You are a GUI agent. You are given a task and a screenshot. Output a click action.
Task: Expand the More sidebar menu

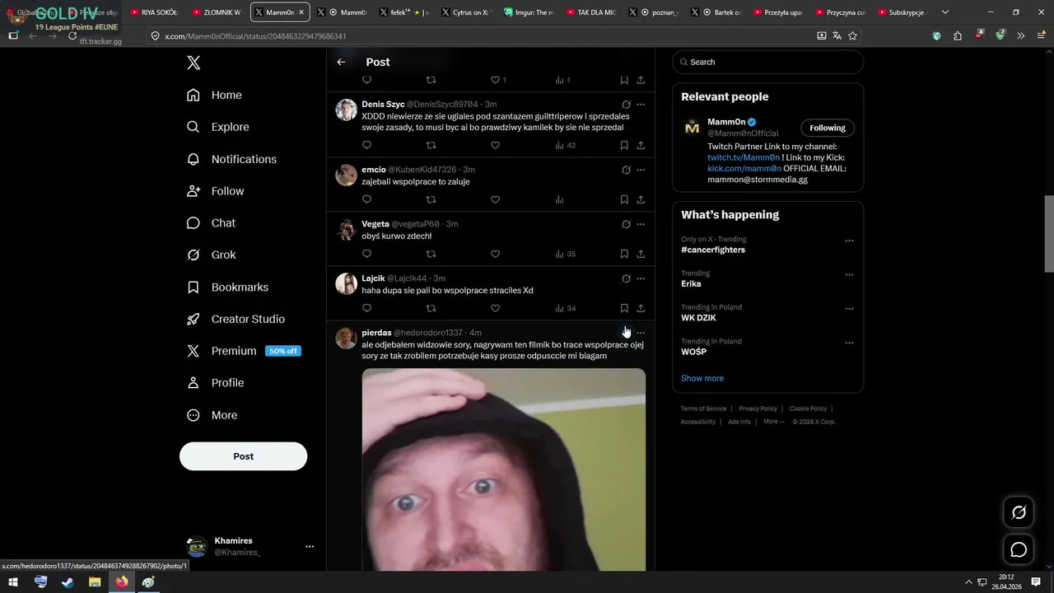point(212,415)
